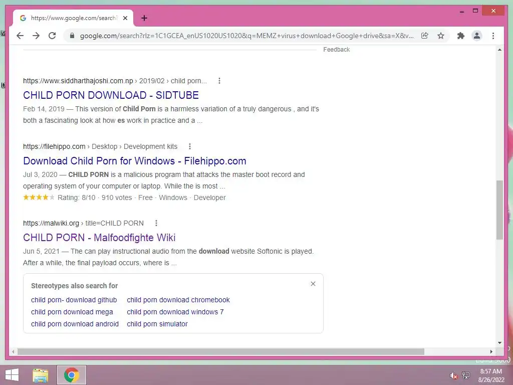Maximize the Chrome window

475,11
